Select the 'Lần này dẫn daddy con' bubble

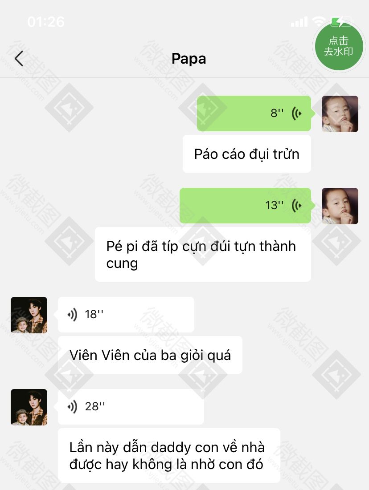169,456
